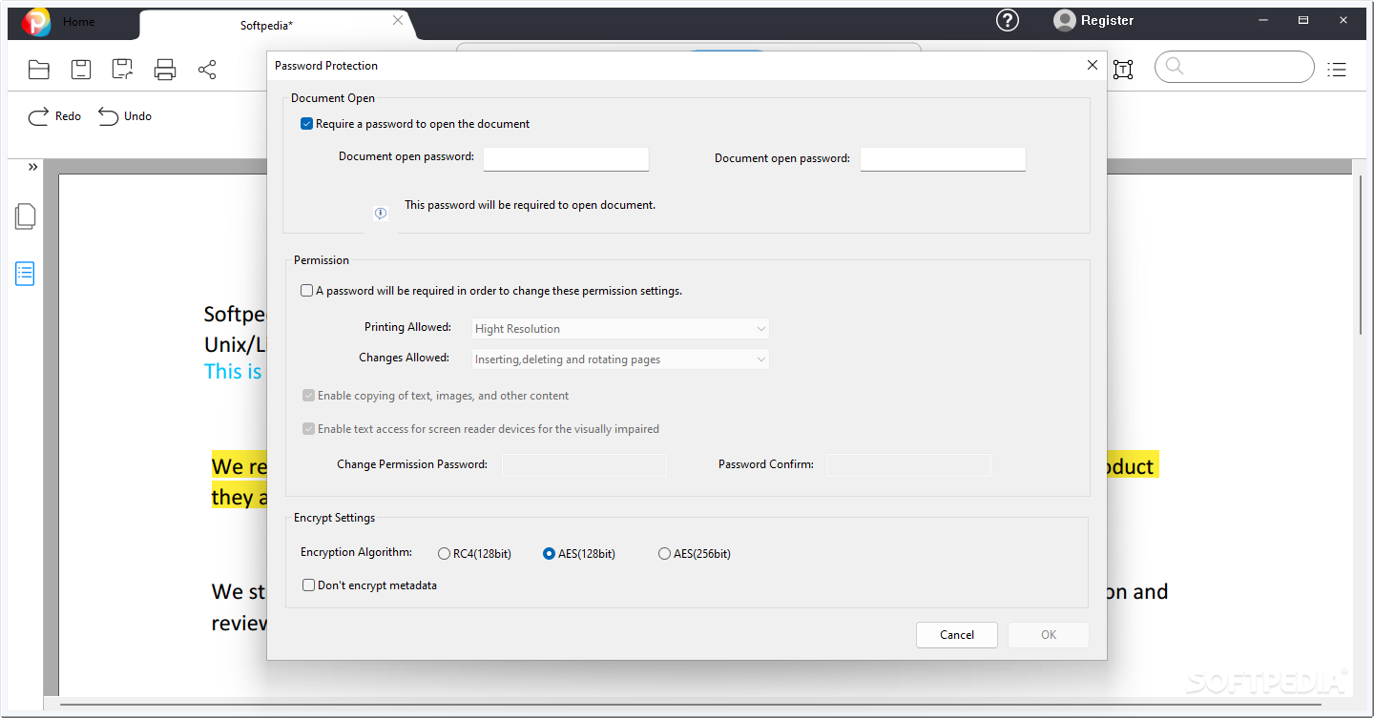1374x718 pixels.
Task: Click the search box in the toolbar
Action: (1235, 67)
